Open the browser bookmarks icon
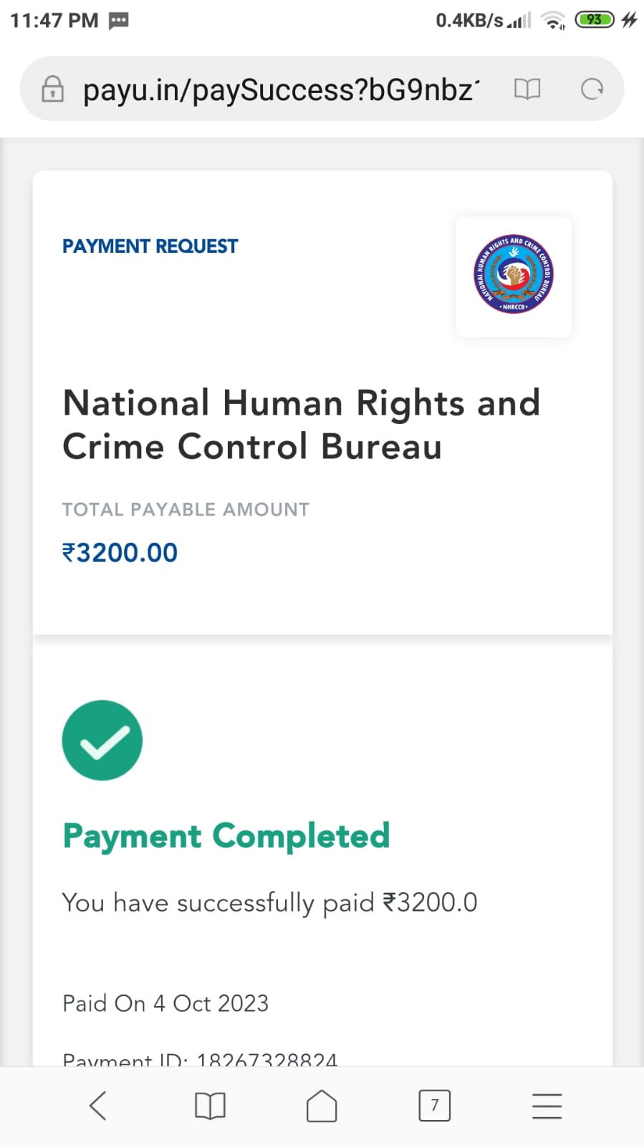 point(210,1106)
